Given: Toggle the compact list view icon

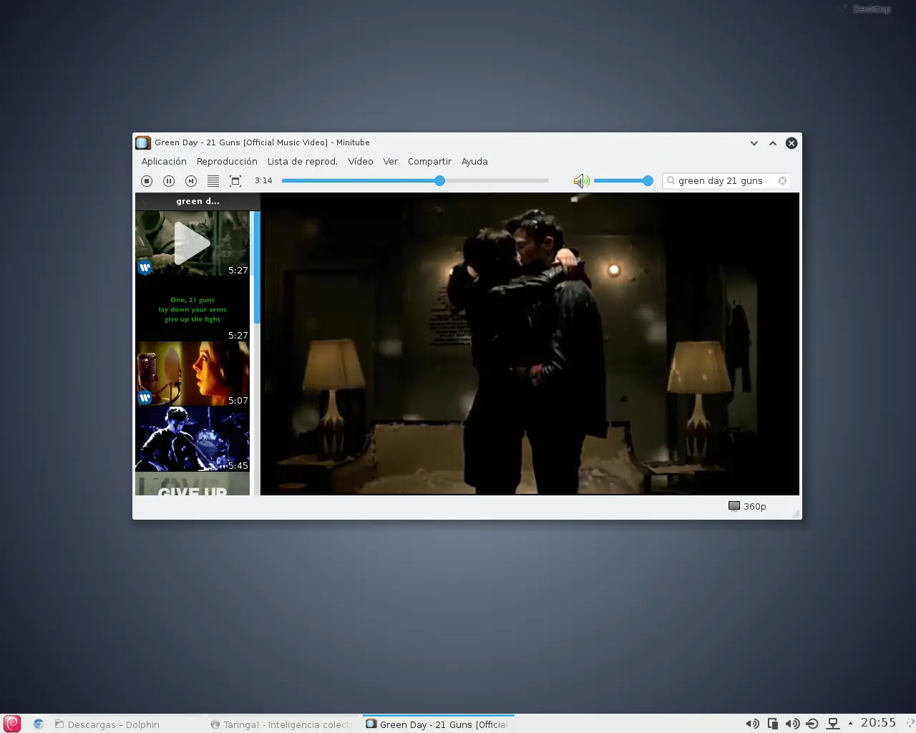Looking at the screenshot, I should click(x=213, y=181).
